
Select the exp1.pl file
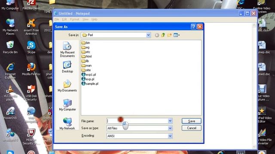89,74
